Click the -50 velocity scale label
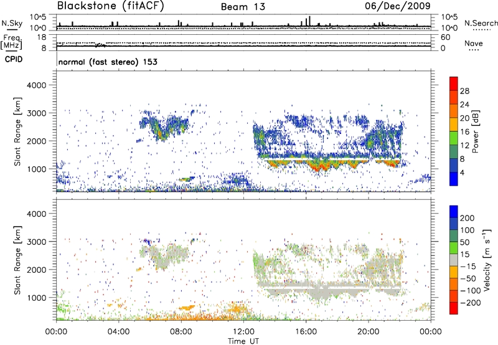This screenshot has width=498, height=345. coord(468,278)
